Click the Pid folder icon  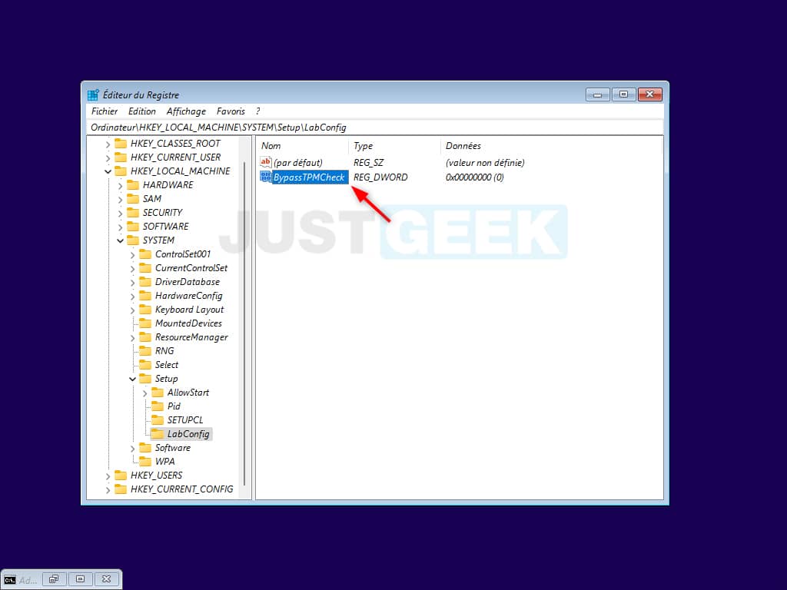(158, 406)
